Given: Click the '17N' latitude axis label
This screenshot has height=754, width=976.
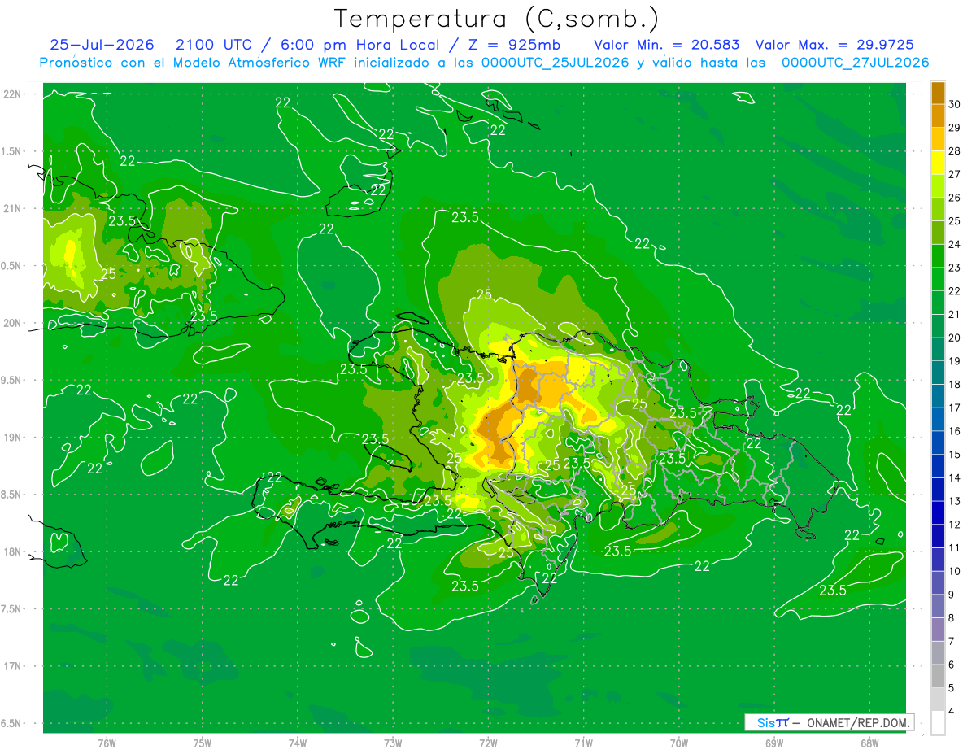Looking at the screenshot, I should [12, 666].
